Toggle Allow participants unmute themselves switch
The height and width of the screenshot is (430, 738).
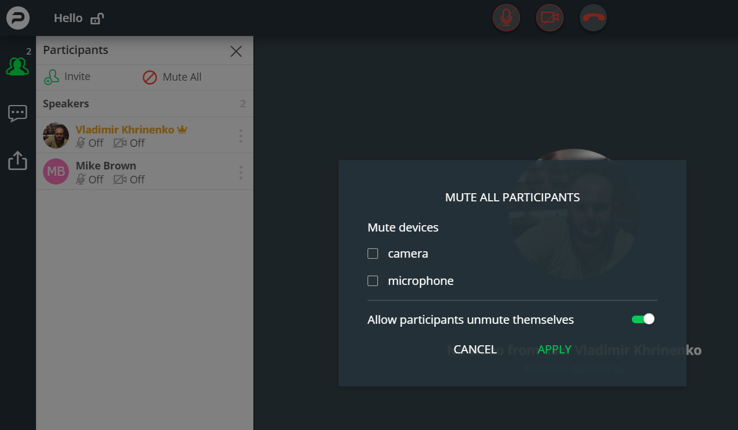(643, 319)
